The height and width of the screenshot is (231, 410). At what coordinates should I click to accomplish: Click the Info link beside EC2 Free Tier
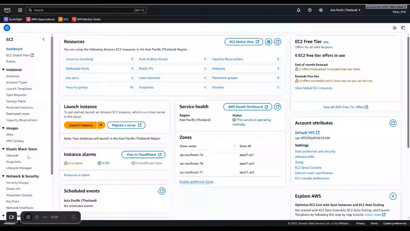pyautogui.click(x=326, y=42)
